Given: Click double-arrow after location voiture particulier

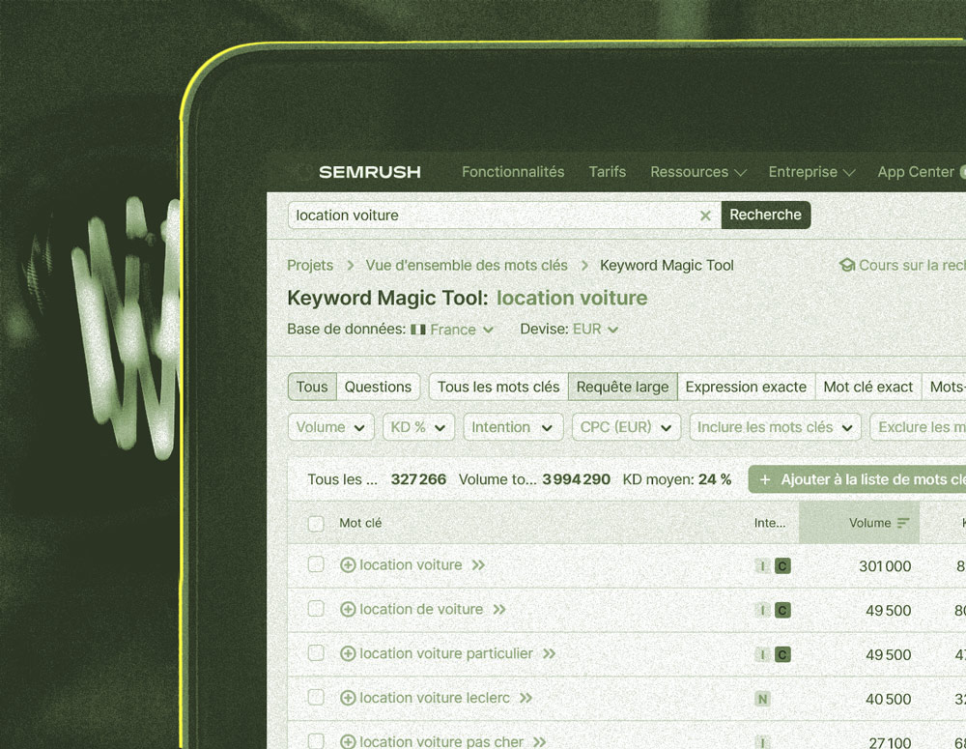Looking at the screenshot, I should (549, 654).
